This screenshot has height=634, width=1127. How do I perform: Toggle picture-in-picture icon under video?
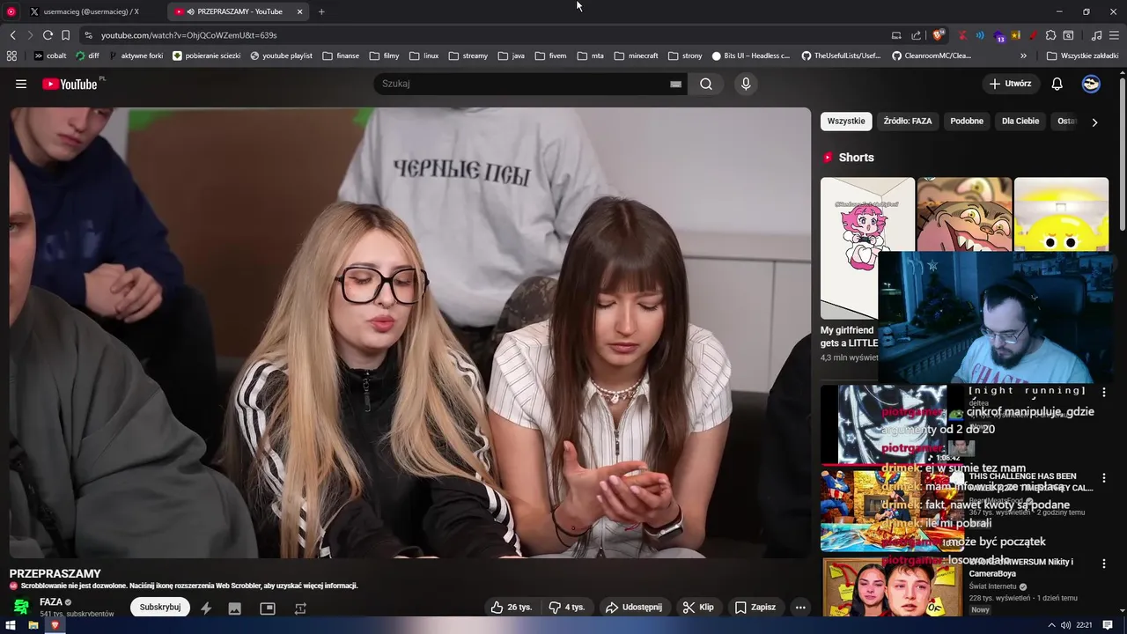click(x=268, y=608)
